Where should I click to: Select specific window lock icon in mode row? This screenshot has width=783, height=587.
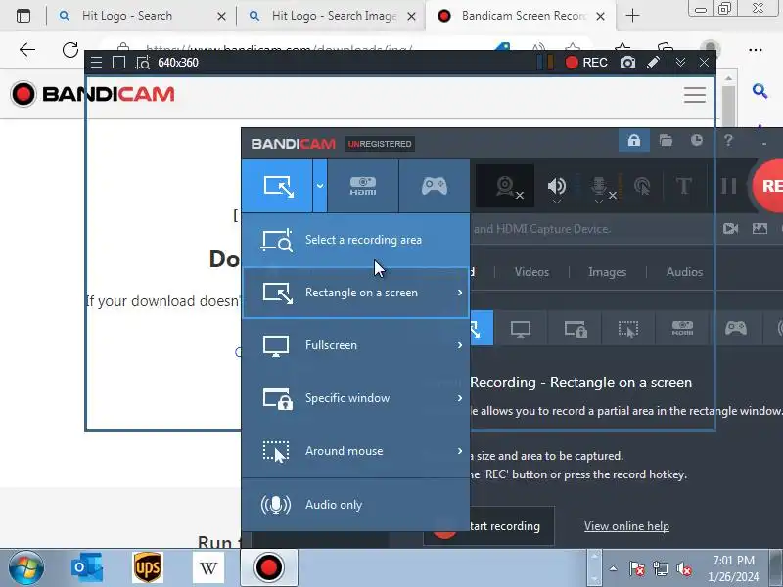(576, 329)
